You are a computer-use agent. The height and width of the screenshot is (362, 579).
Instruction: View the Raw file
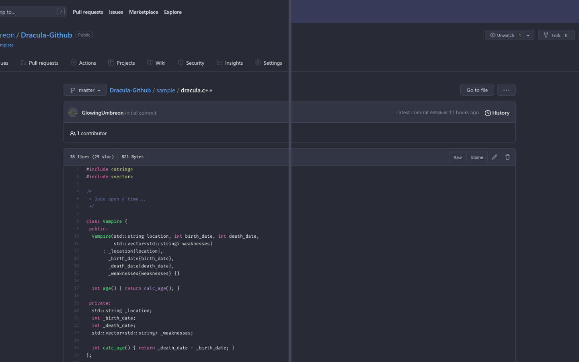pyautogui.click(x=458, y=157)
